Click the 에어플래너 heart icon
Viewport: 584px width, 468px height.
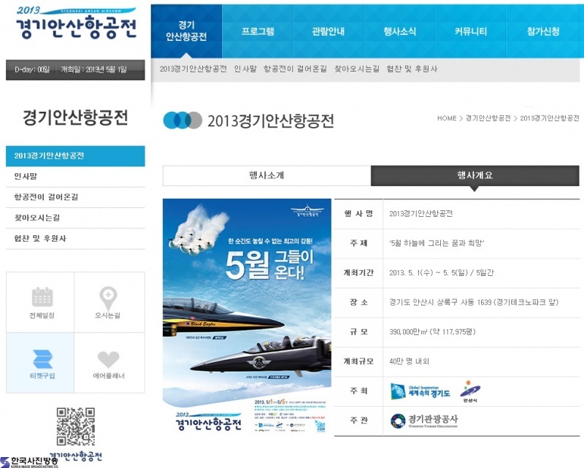tap(108, 359)
